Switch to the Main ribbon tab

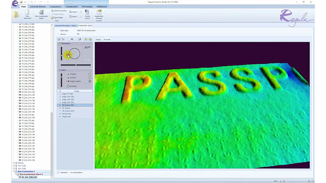24,7
